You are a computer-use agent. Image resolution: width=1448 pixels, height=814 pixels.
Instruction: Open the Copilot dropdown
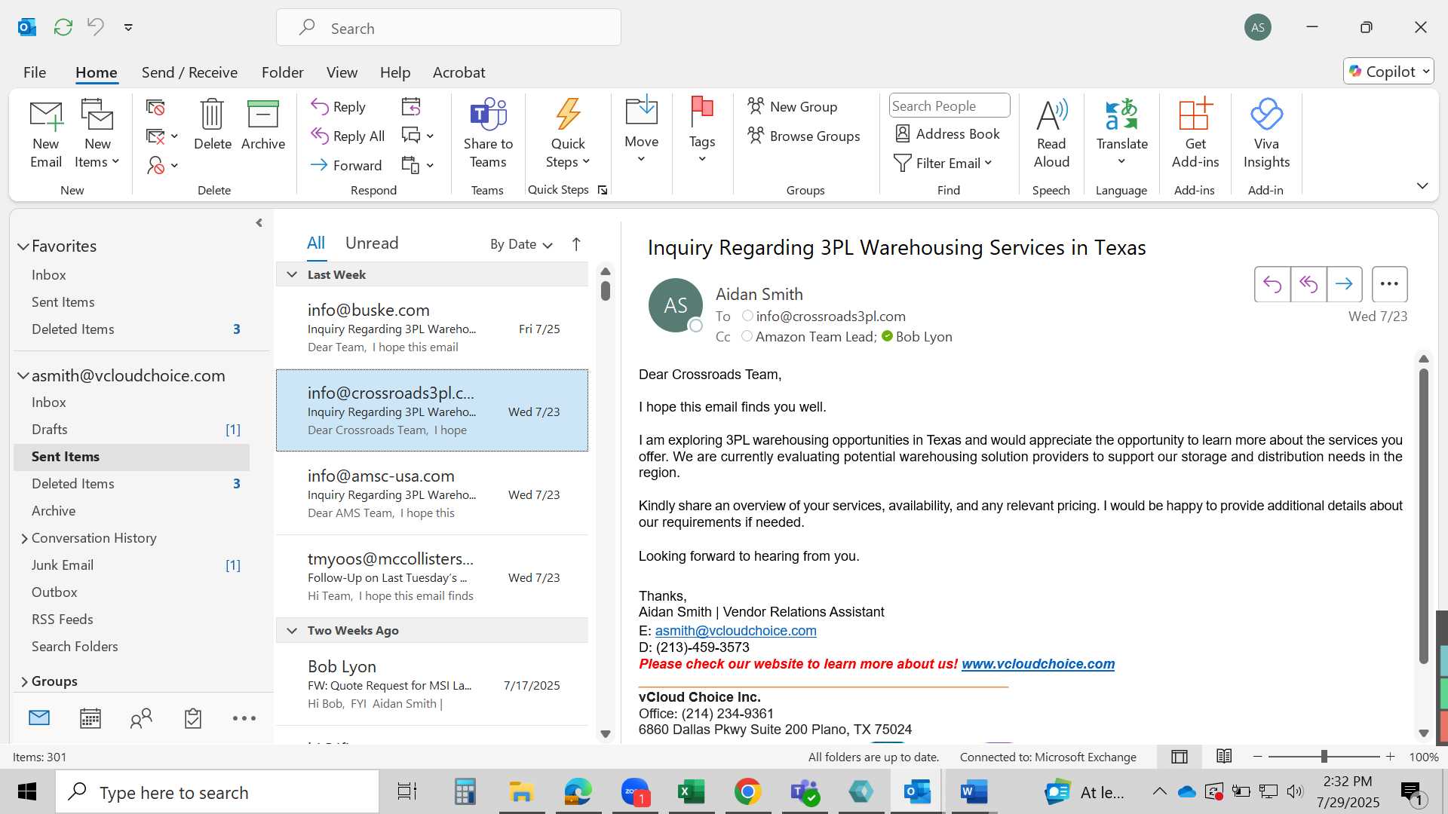click(1427, 72)
